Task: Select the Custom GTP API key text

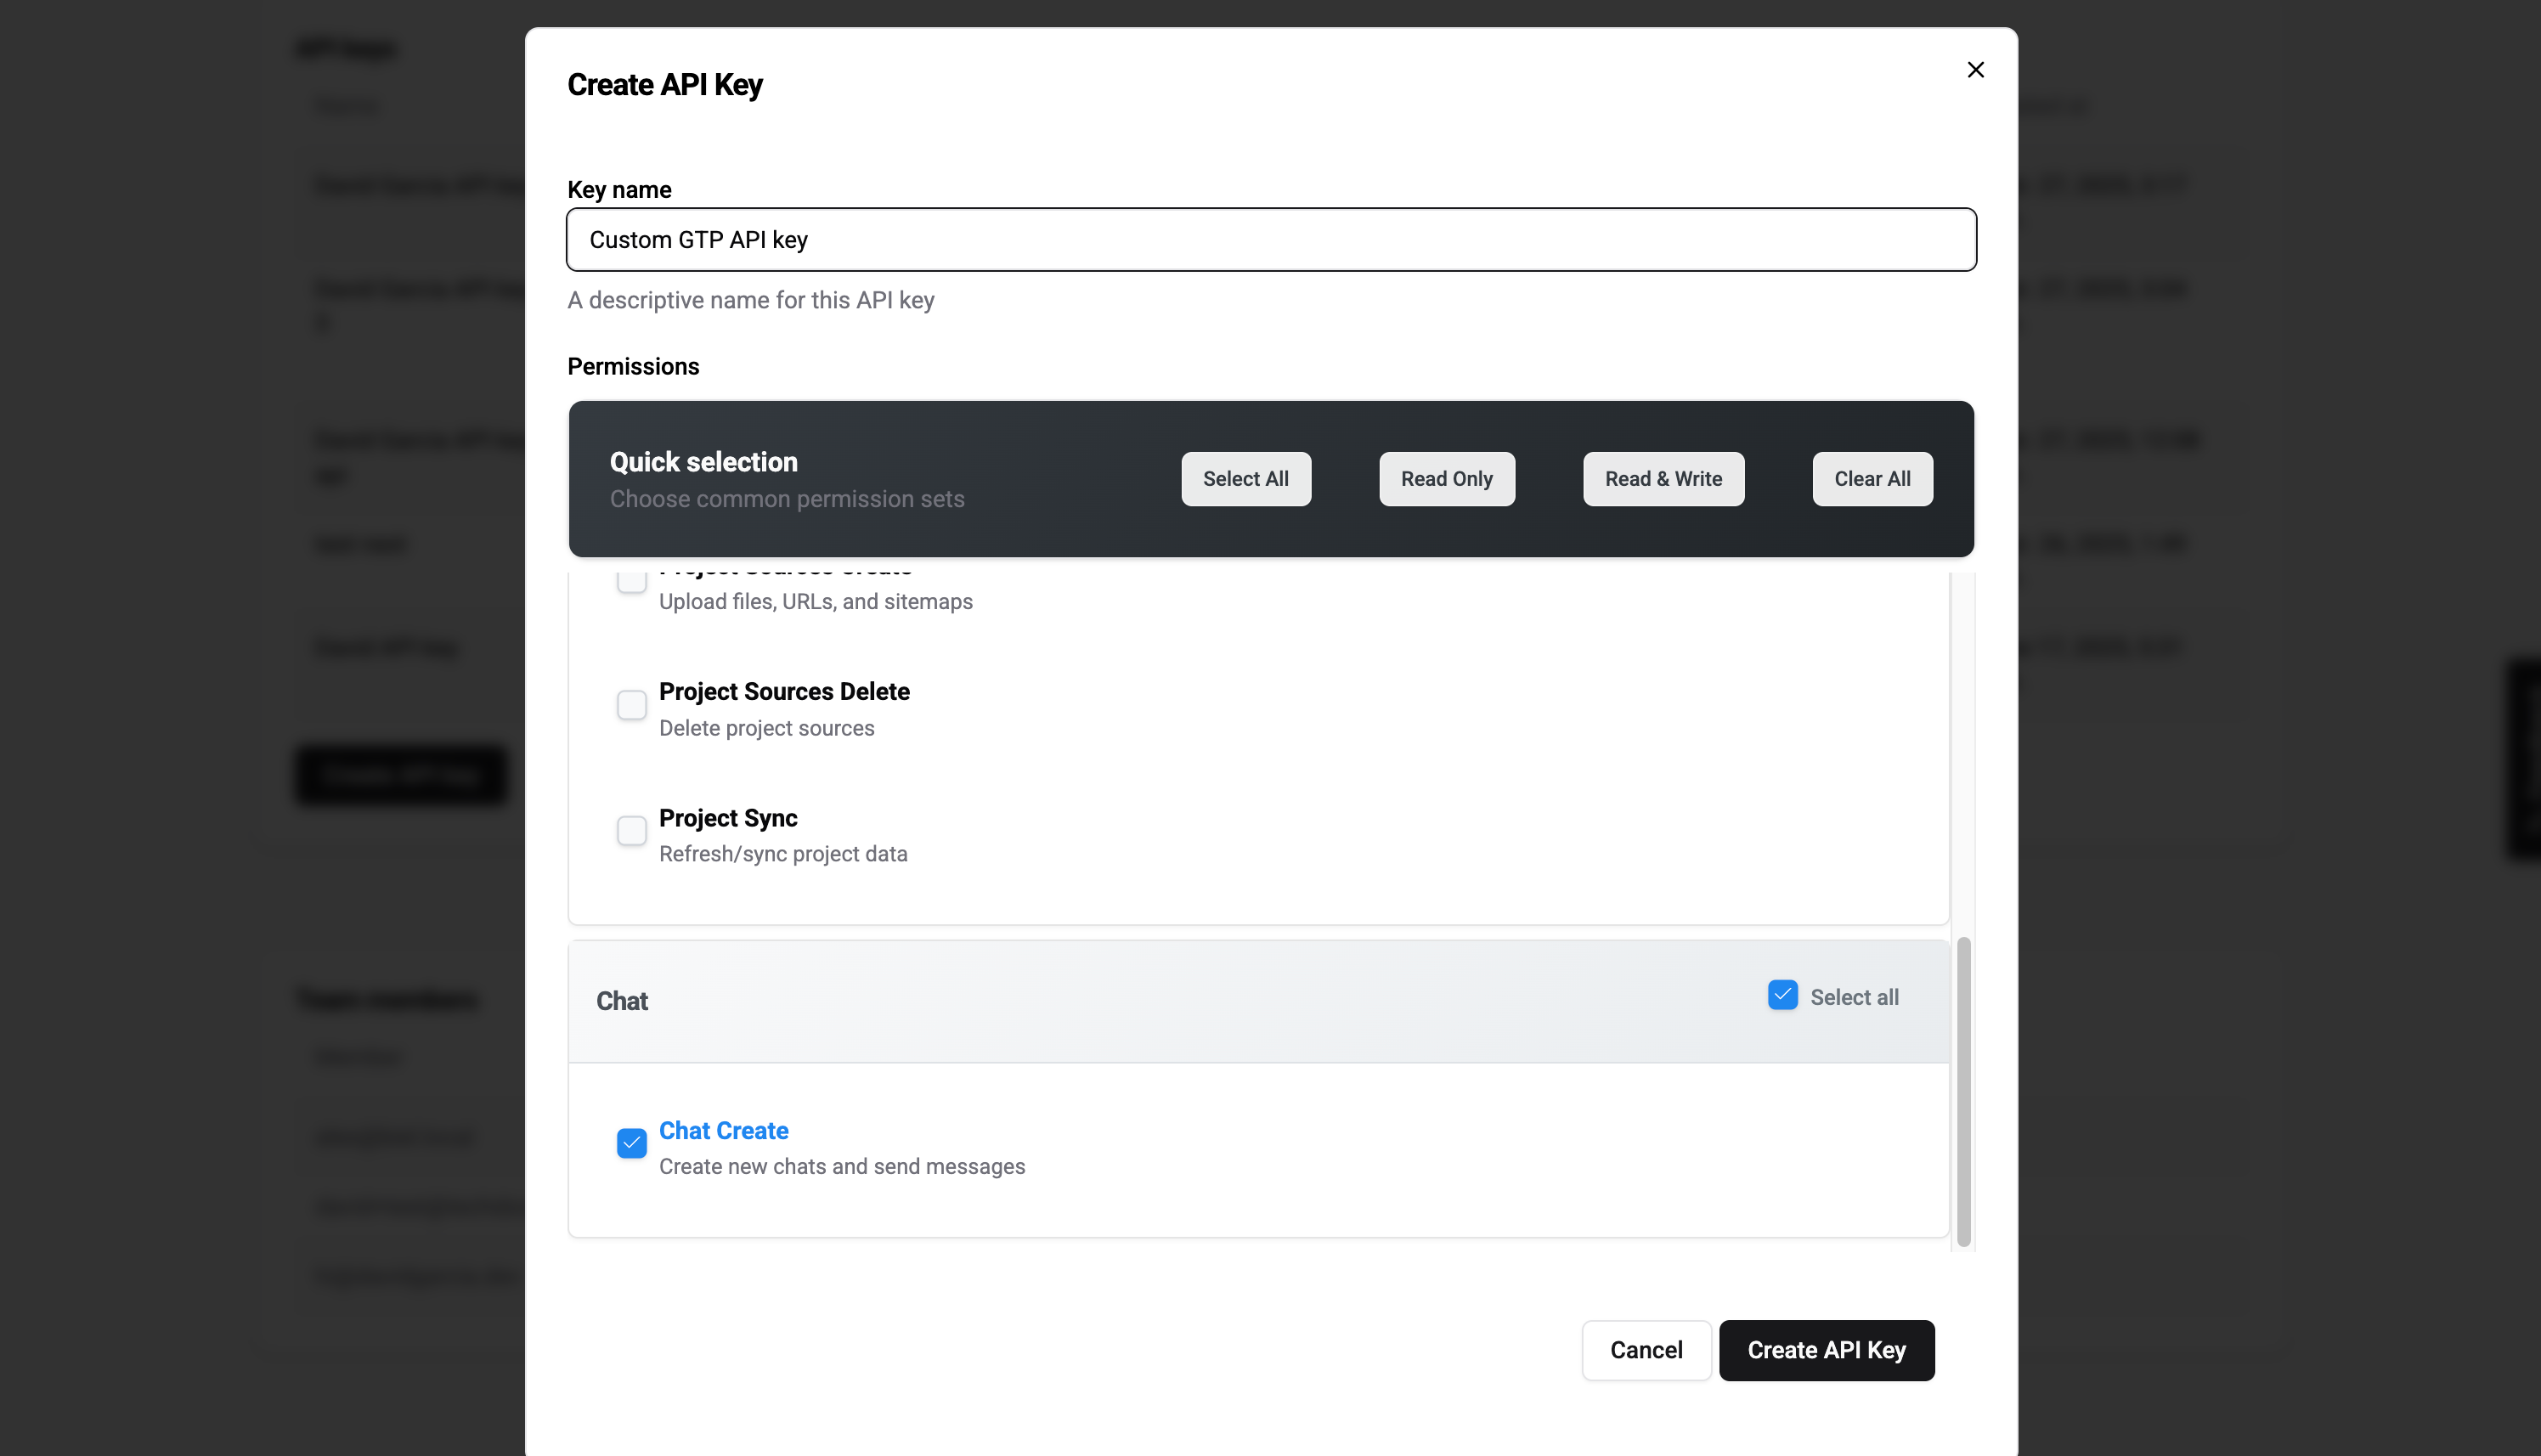Action: [x=698, y=240]
